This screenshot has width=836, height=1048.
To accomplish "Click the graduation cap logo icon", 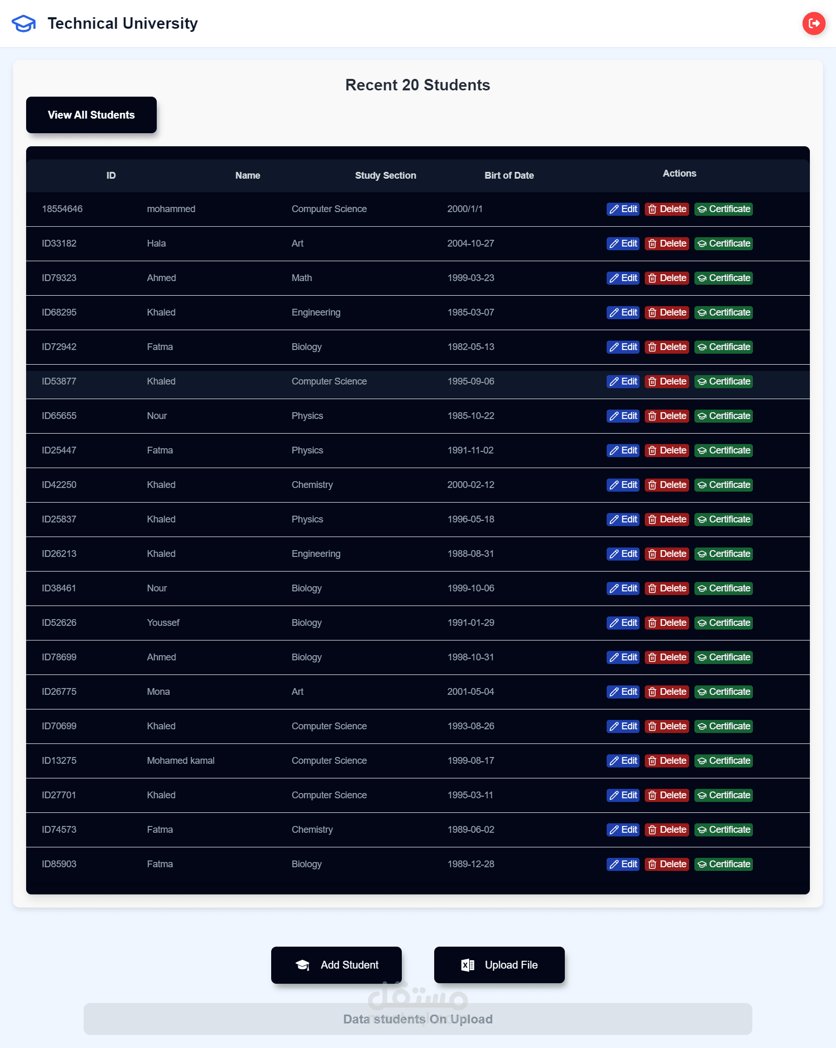I will point(24,24).
